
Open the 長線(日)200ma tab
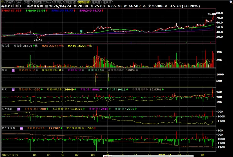point(42,2)
